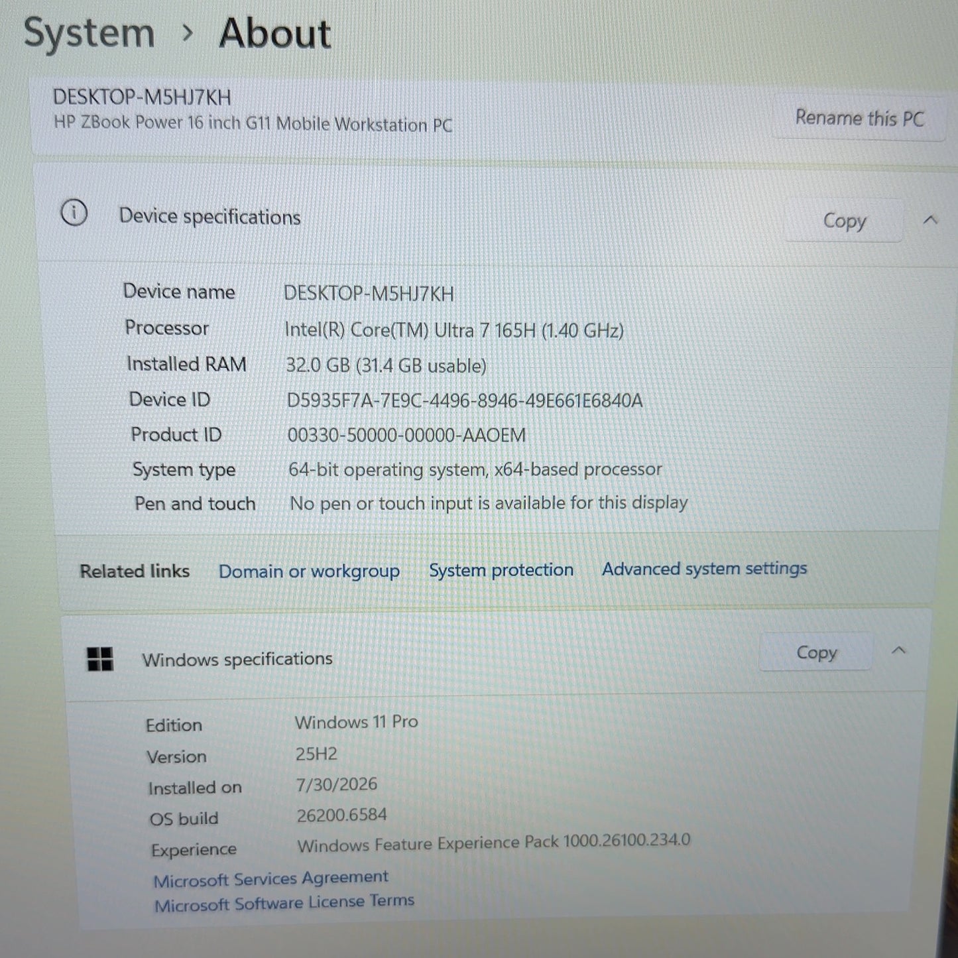Open the Domain or workgroup link
The height and width of the screenshot is (958, 958).
309,571
